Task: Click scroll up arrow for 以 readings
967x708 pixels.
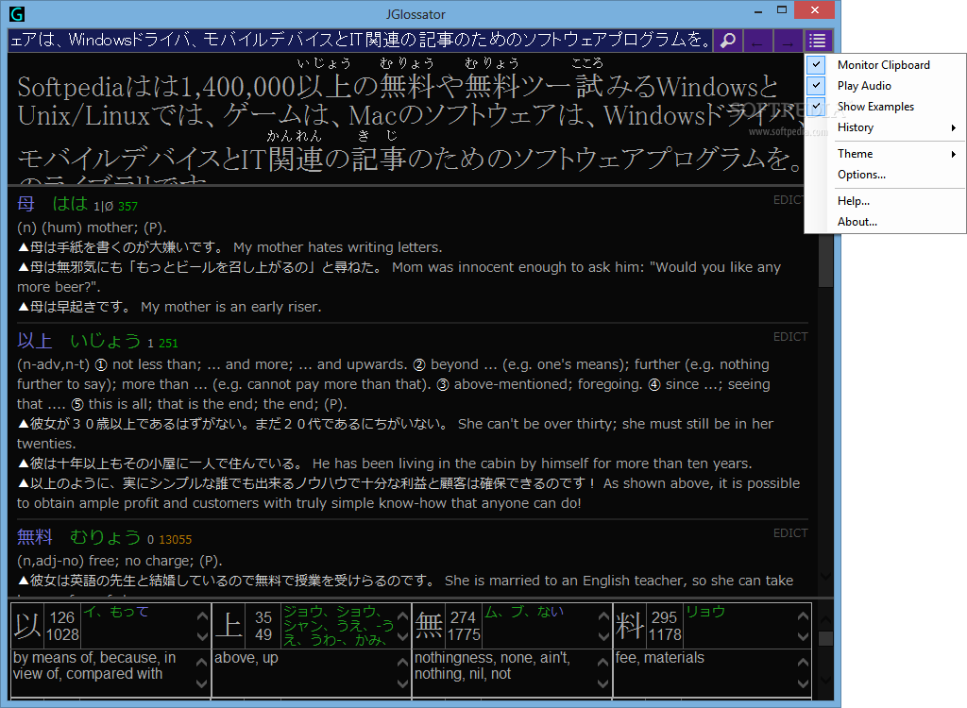Action: [x=202, y=615]
